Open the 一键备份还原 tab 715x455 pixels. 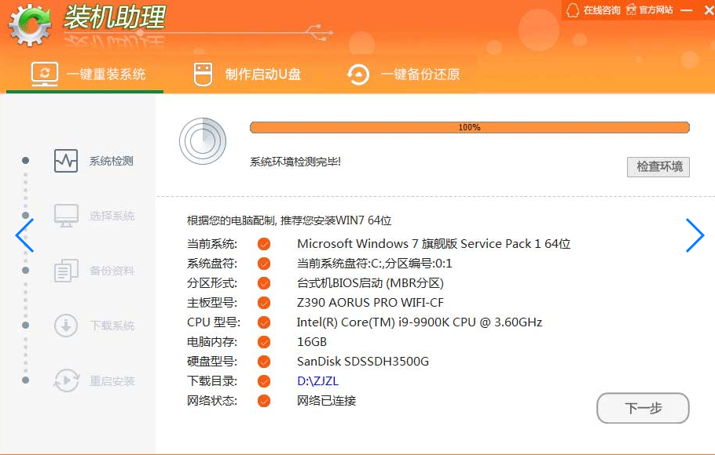(403, 75)
